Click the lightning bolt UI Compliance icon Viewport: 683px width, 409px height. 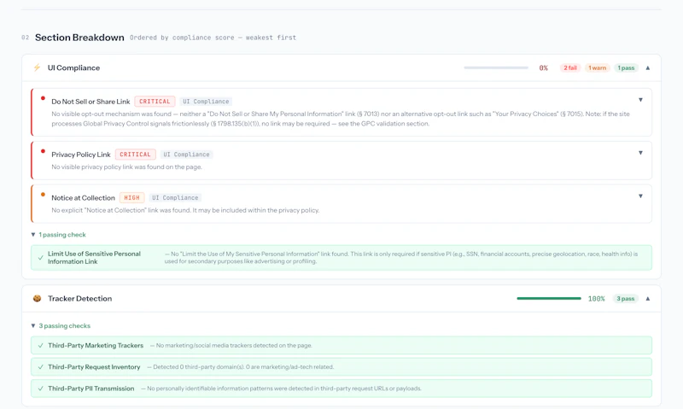(37, 67)
